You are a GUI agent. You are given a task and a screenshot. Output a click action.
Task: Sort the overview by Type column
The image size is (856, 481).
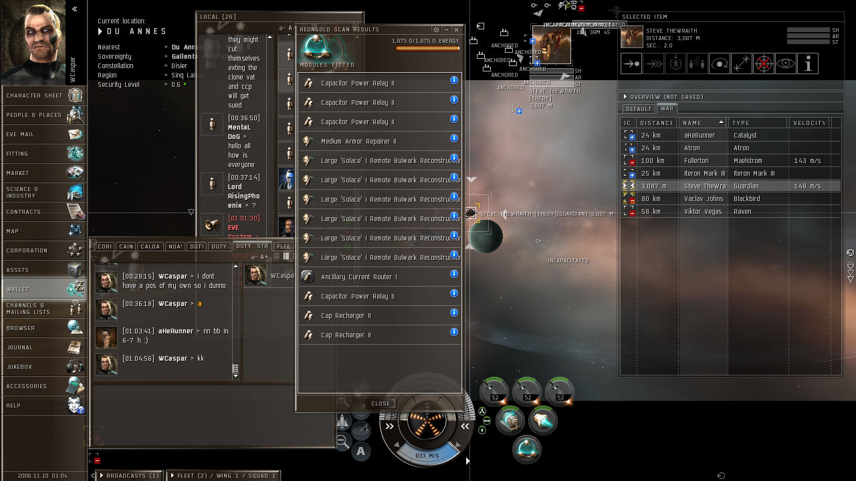757,123
